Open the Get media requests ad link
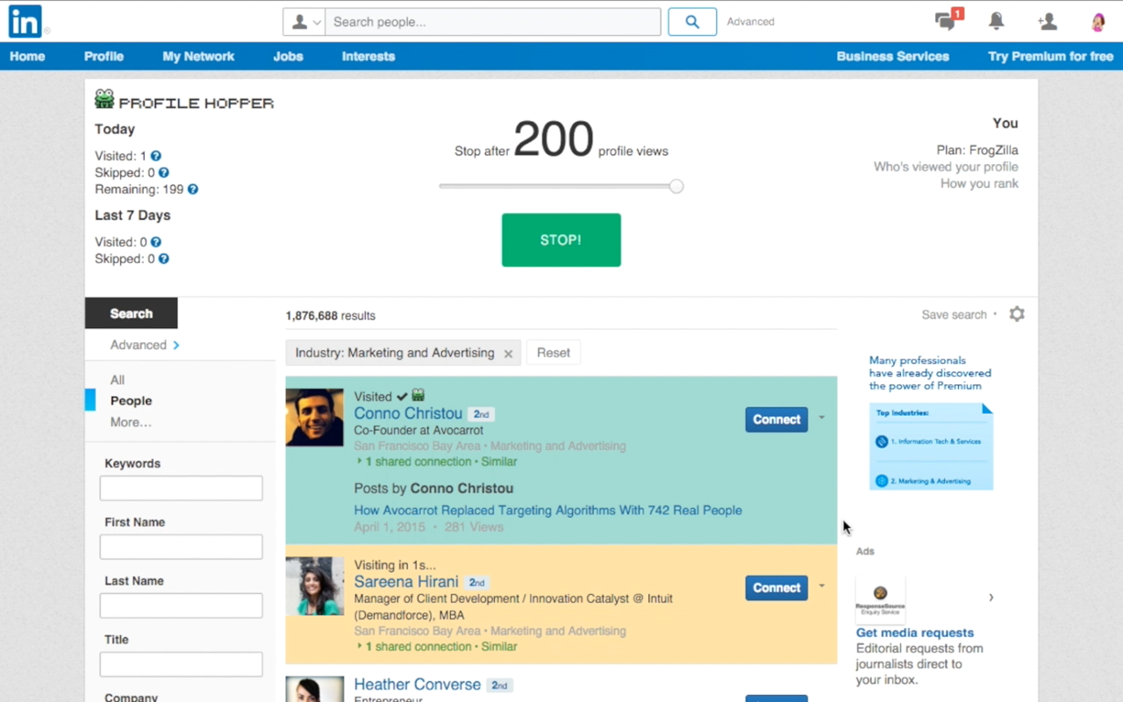1123x702 pixels. click(915, 633)
